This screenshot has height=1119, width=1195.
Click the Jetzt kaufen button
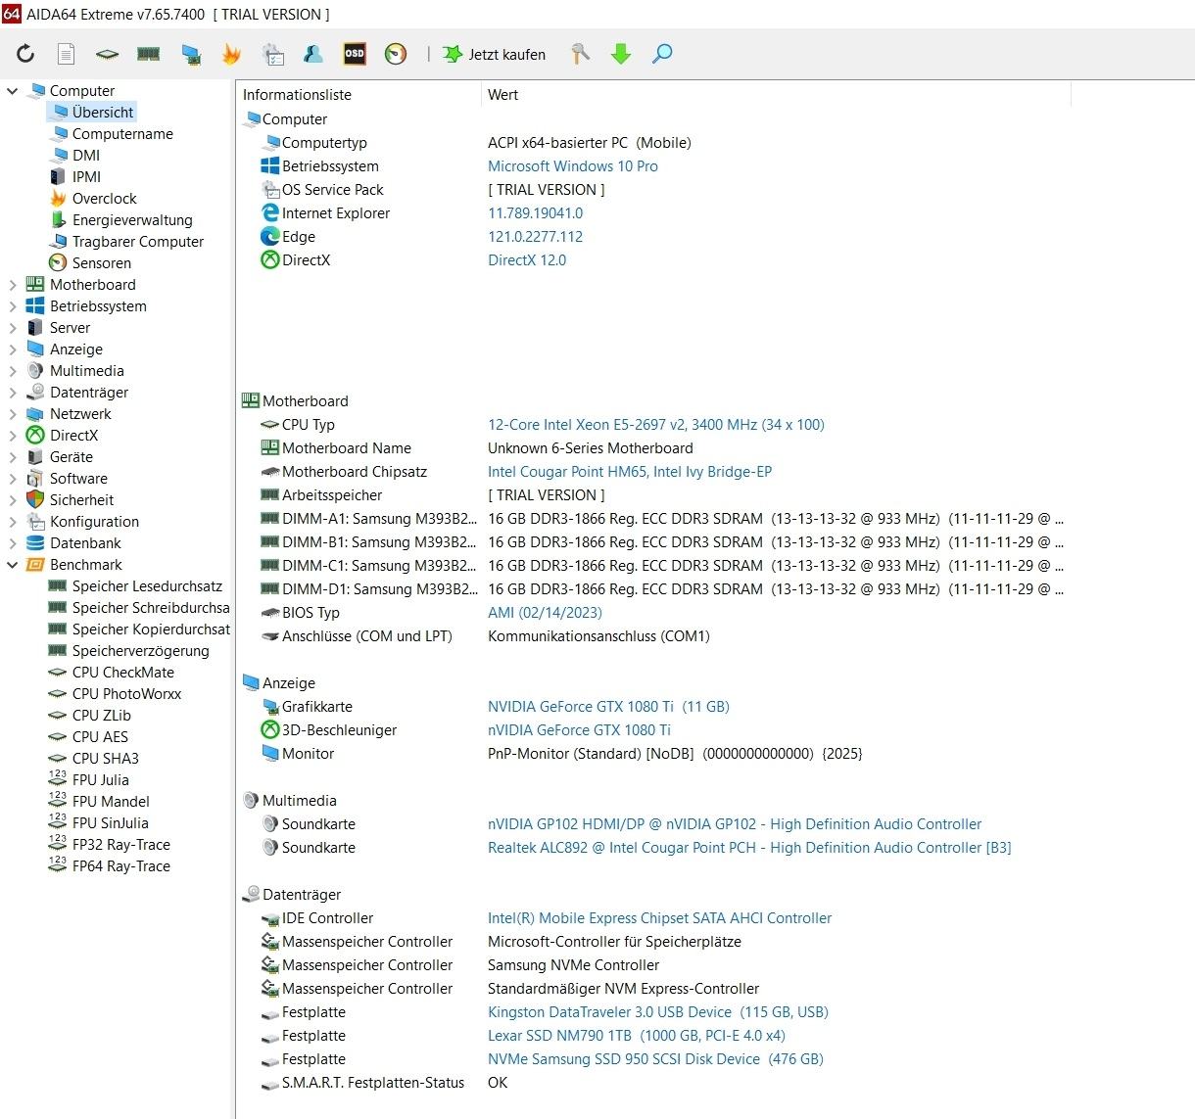[x=495, y=54]
